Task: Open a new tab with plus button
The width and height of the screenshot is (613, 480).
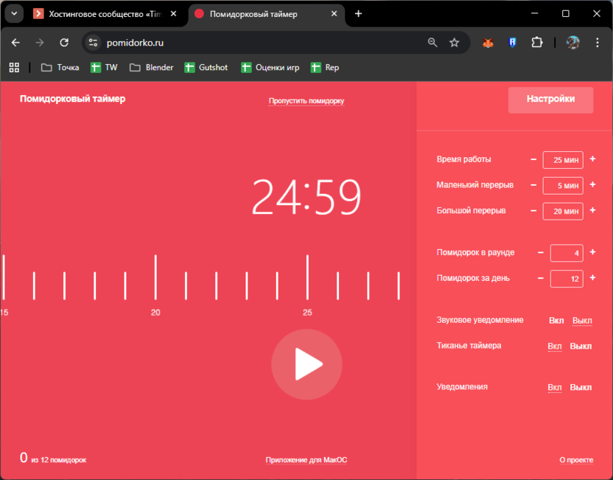Action: point(358,14)
